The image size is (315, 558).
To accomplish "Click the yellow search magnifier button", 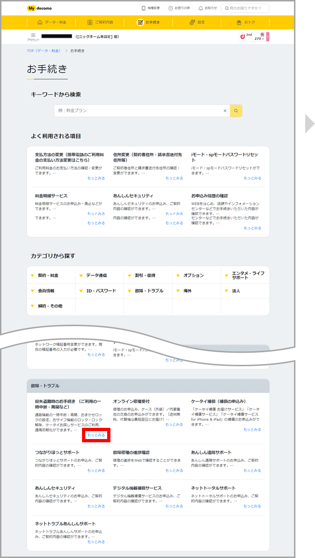I will (x=236, y=111).
